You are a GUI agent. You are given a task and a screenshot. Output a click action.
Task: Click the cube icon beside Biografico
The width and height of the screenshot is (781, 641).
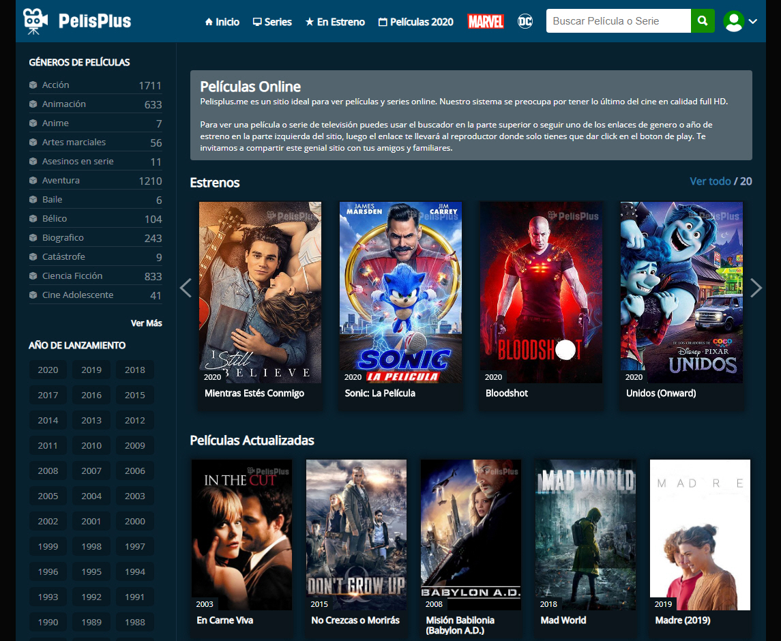click(x=33, y=237)
